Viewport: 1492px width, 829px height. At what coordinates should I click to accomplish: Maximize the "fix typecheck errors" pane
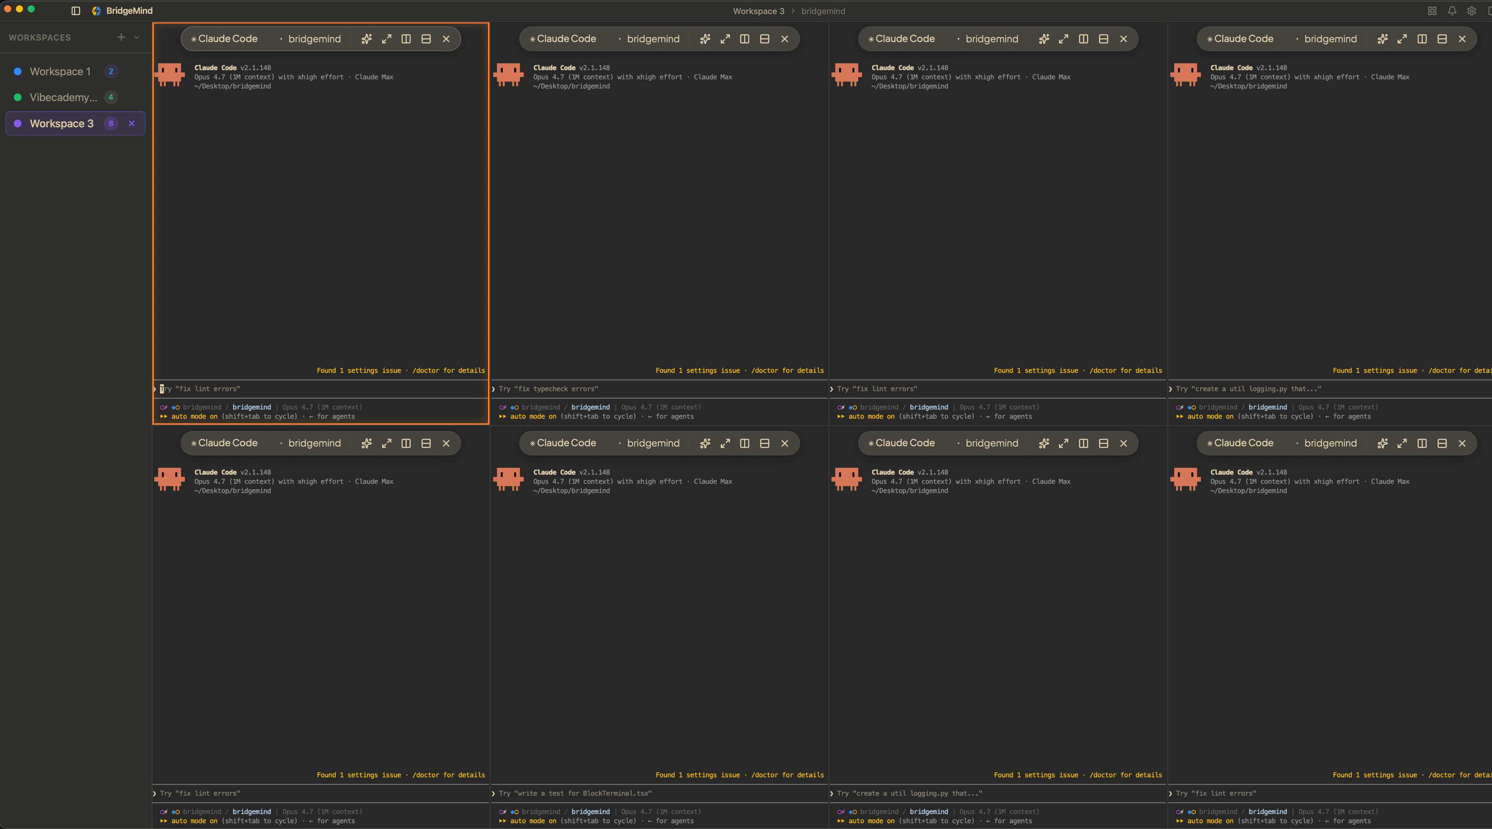[x=725, y=39]
